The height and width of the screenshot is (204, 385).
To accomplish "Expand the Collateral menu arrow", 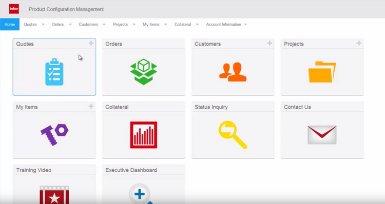I will pyautogui.click(x=197, y=25).
